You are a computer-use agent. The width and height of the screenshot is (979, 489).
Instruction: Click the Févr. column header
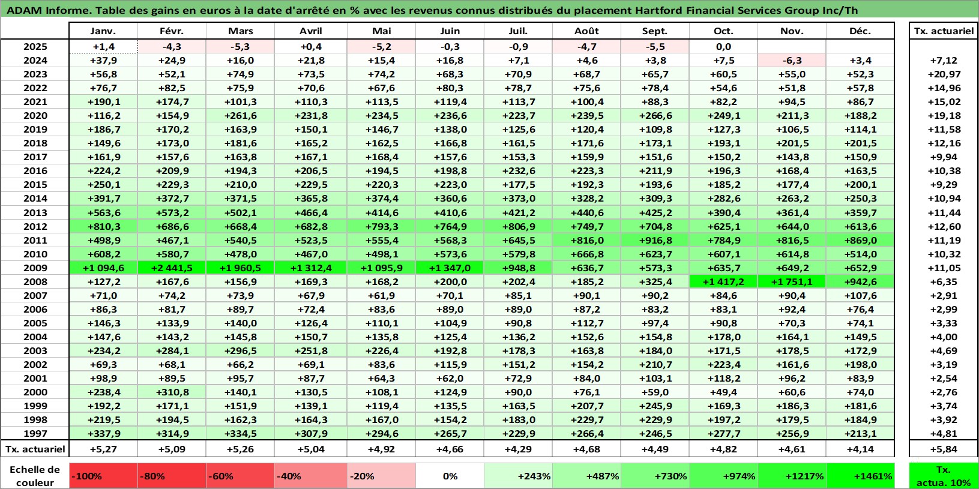coord(172,31)
